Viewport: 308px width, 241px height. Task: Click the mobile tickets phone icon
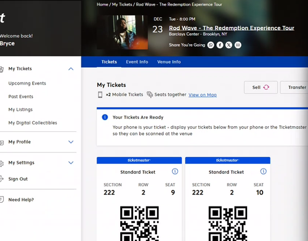click(100, 95)
